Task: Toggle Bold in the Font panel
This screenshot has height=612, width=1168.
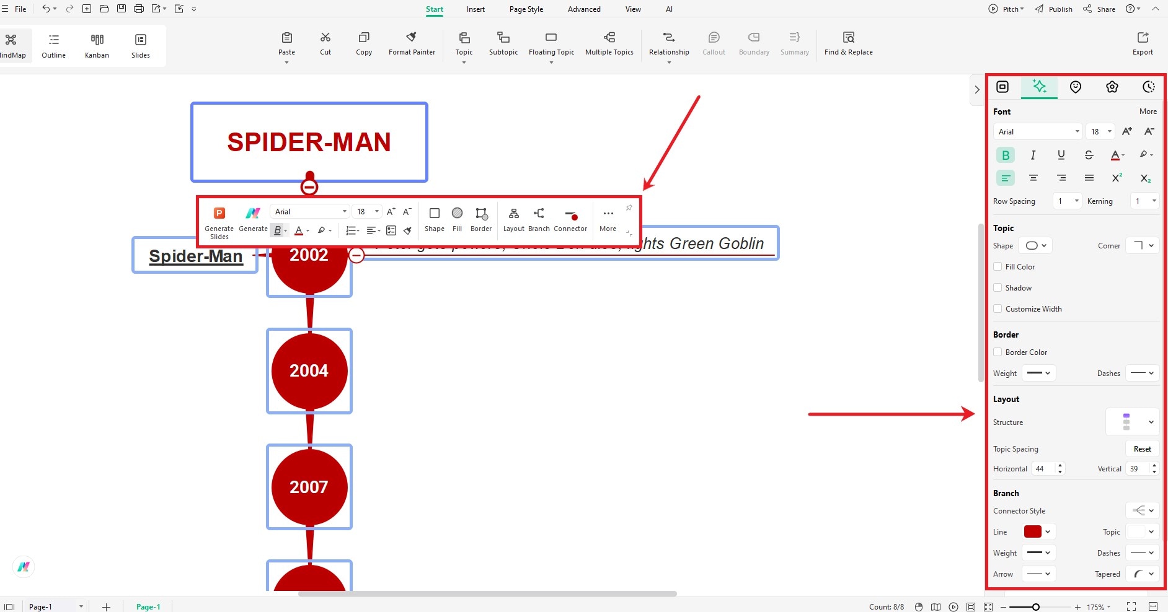Action: (1006, 155)
